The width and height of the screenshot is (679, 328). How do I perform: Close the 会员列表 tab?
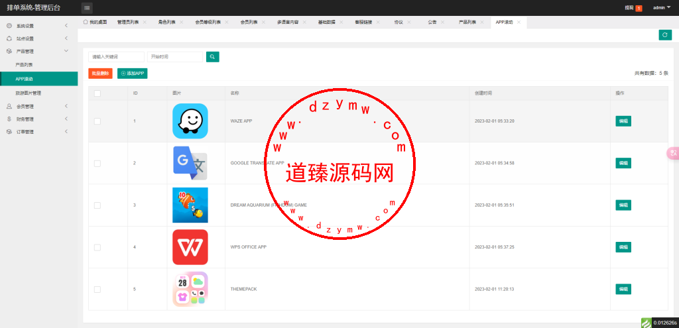pos(263,22)
